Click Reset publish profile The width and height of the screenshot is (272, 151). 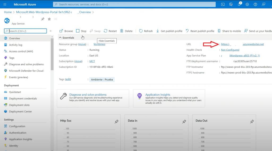coord(200,31)
